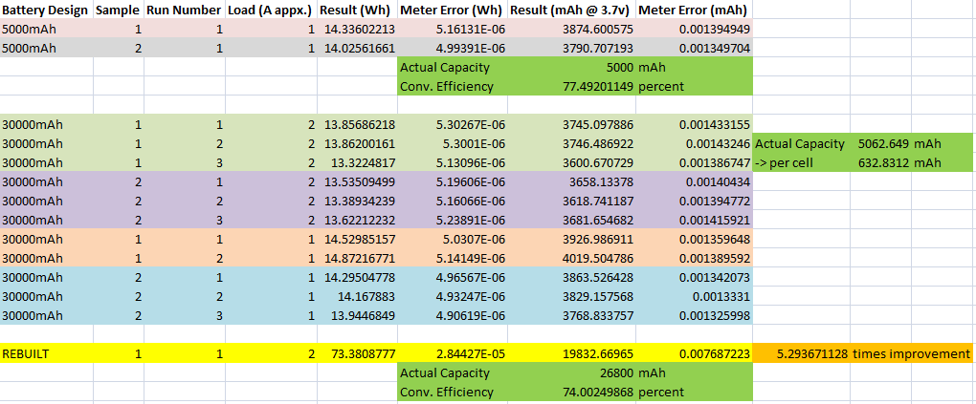Click the 74.00249868 efficiency value cell

[x=572, y=393]
